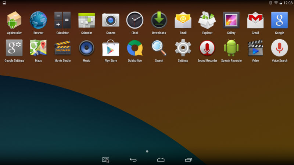Open the picture notification in status bar
294x165 pixels.
4,3
